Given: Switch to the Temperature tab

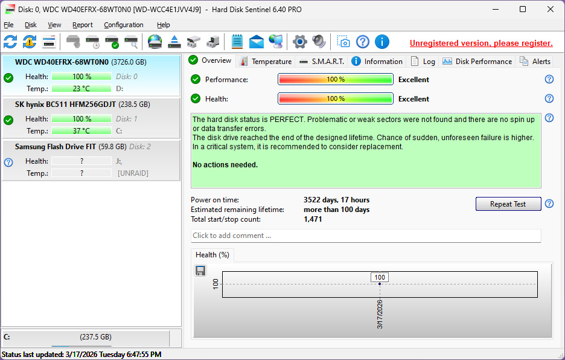Looking at the screenshot, I should point(266,62).
